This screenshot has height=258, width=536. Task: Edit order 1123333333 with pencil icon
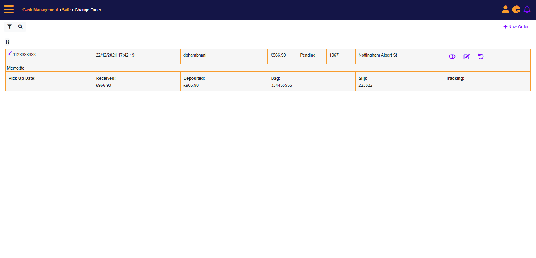pos(467,57)
